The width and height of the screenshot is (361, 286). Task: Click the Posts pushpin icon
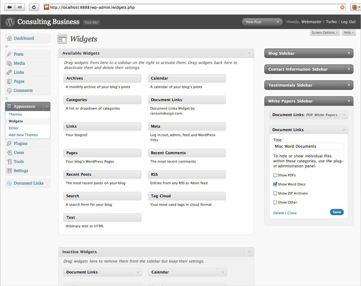pyautogui.click(x=9, y=54)
